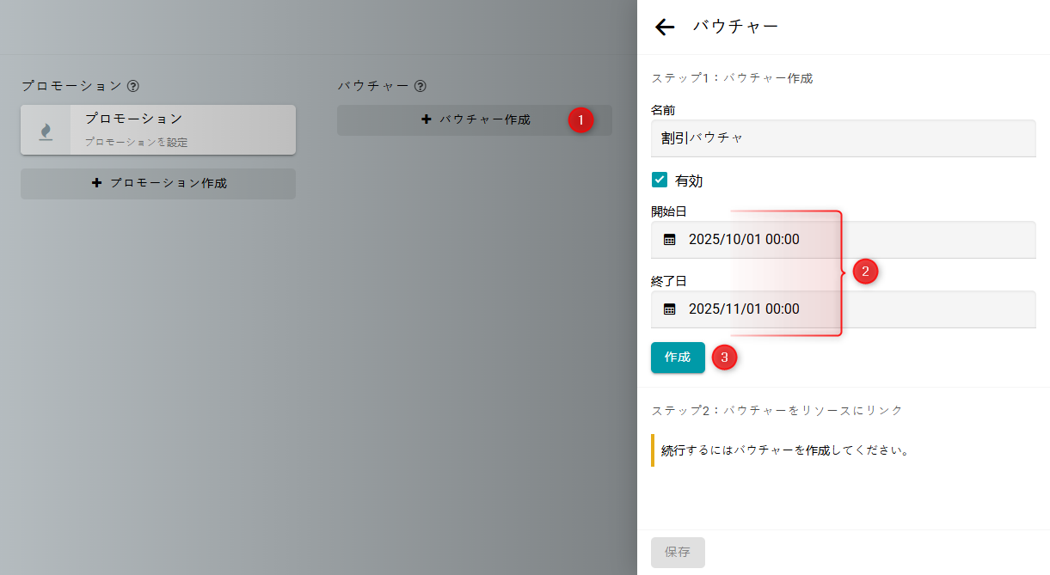This screenshot has height=575, width=1050.
Task: Click the 終了日 date value 2025/11/01 00:00
Action: coord(744,309)
